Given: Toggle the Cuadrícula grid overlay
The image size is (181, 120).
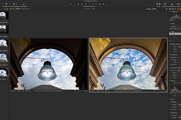Looking at the screenshot, I should pyautogui.click(x=165, y=4).
